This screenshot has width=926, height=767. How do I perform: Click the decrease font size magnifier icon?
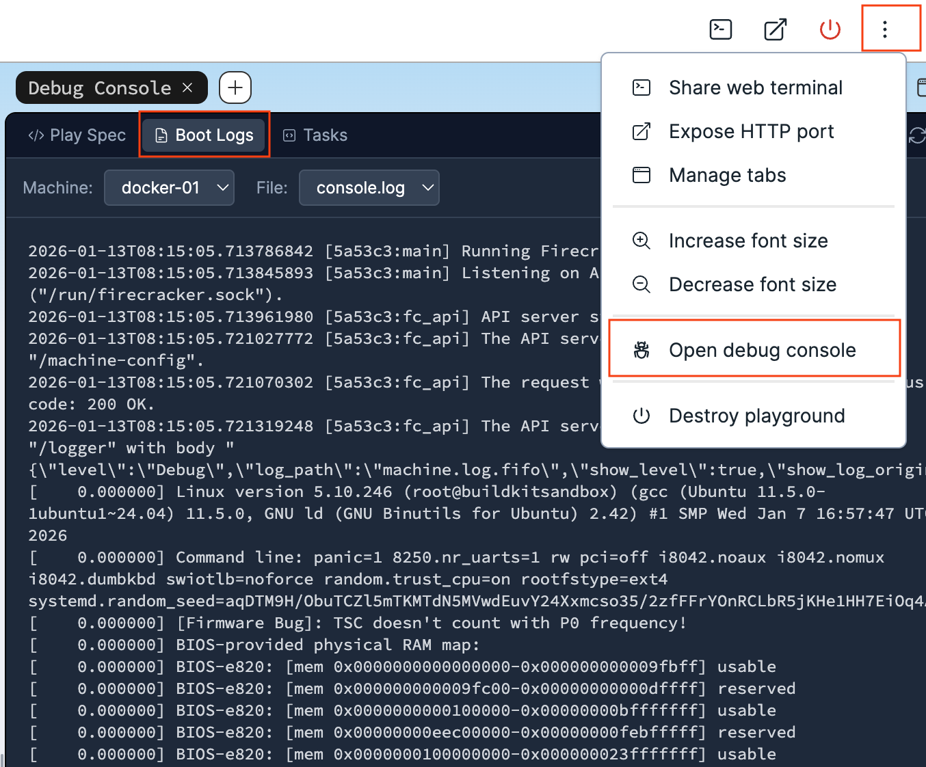(641, 284)
